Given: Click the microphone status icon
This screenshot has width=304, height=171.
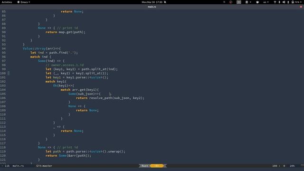Looking at the screenshot, I should 288,2.
